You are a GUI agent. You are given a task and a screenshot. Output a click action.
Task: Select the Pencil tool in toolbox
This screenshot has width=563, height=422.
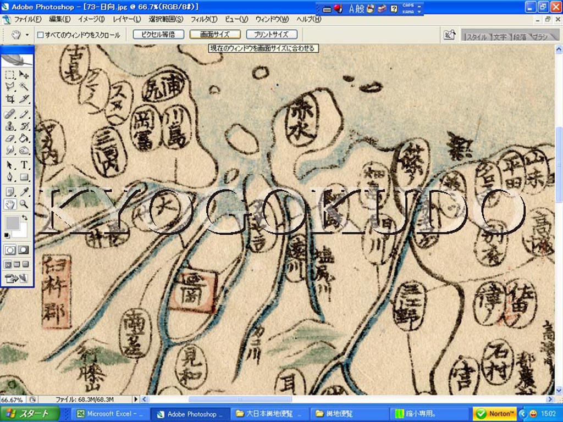[x=24, y=114]
